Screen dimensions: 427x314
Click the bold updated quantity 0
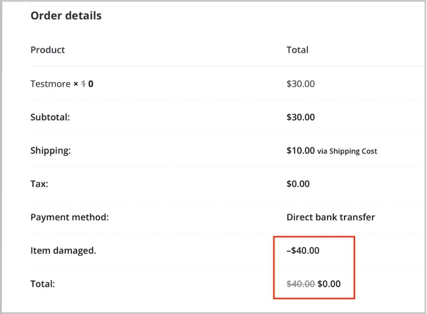point(91,84)
